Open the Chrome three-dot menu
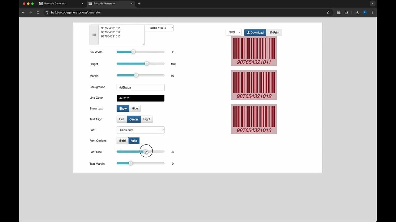The width and height of the screenshot is (396, 222). click(372, 12)
